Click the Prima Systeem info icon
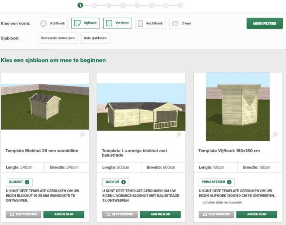Viewport: 286px width, 225px height. [x=229, y=182]
